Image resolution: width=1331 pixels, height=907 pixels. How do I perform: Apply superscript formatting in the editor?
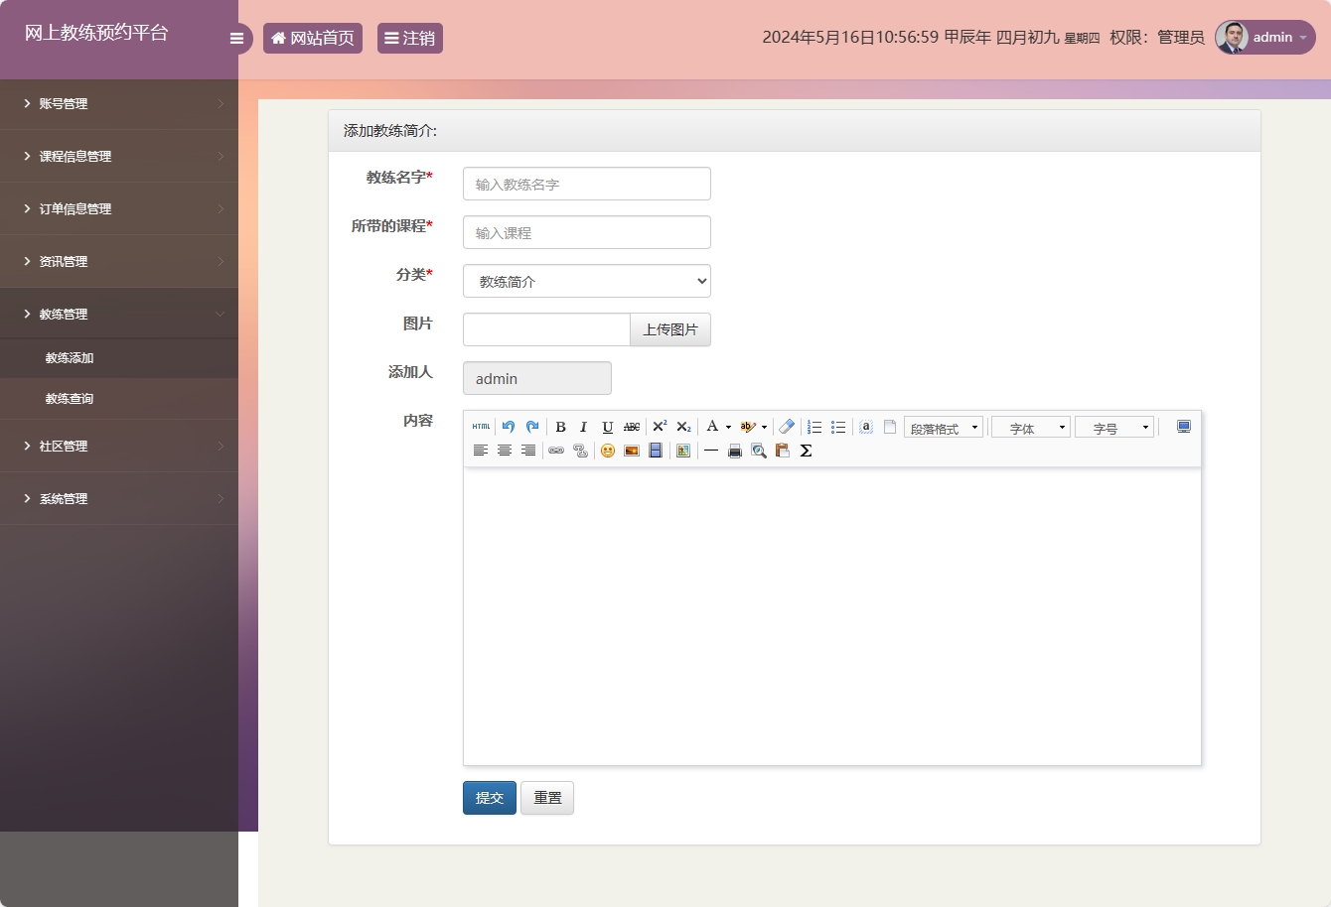660,426
